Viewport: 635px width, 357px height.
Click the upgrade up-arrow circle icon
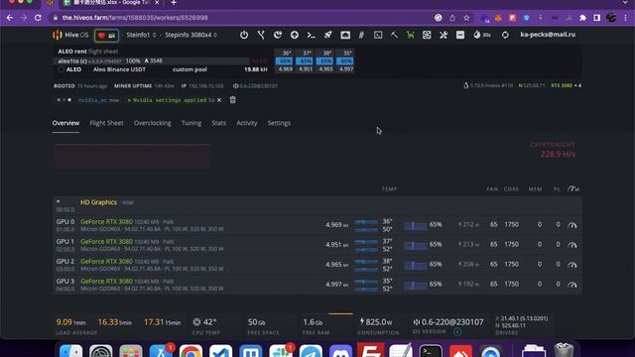[295, 35]
